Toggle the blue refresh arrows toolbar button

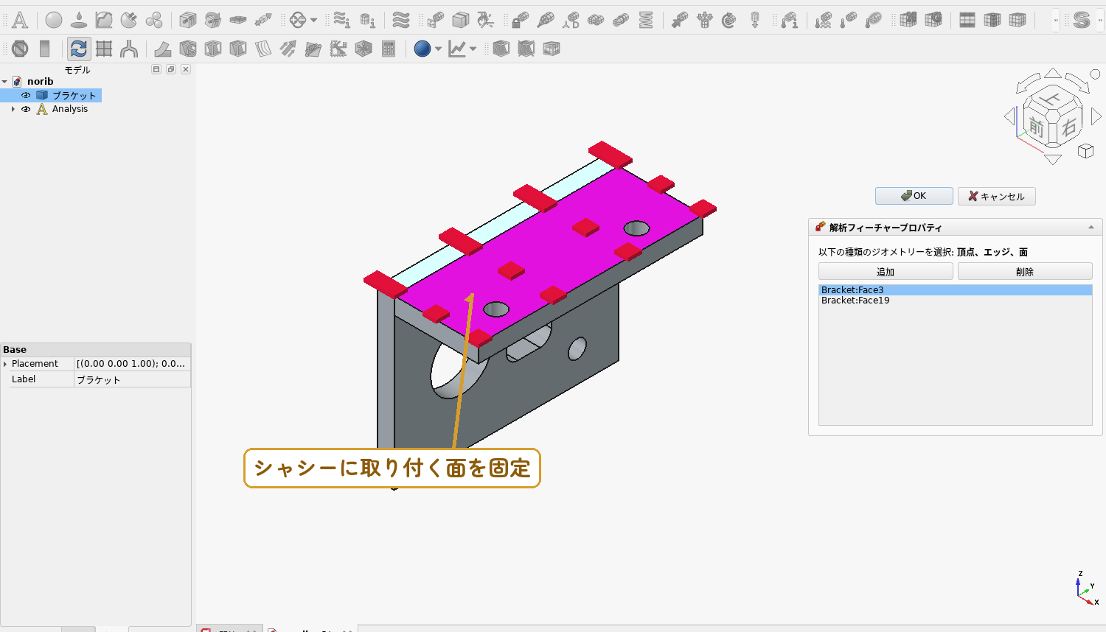79,49
